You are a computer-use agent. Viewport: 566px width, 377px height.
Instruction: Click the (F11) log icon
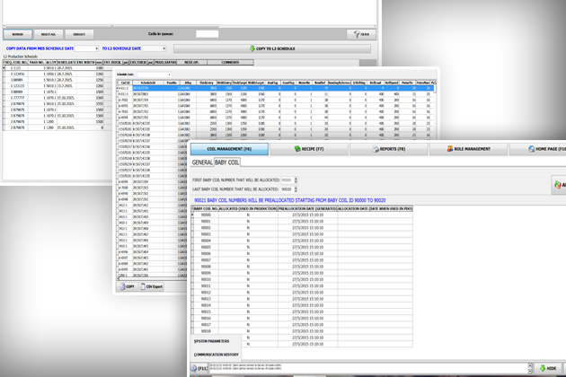199,368
